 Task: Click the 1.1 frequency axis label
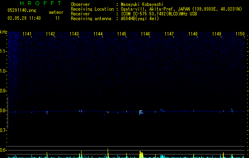tap(3, 51)
